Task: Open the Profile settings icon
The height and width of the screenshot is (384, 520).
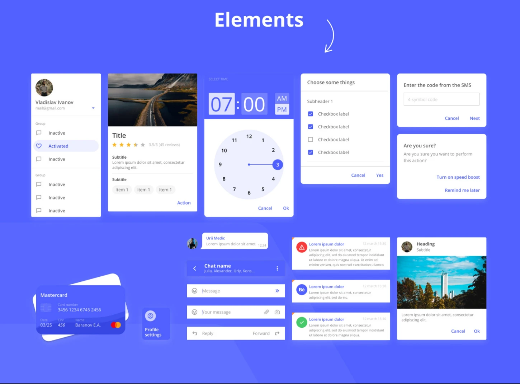Action: (150, 315)
